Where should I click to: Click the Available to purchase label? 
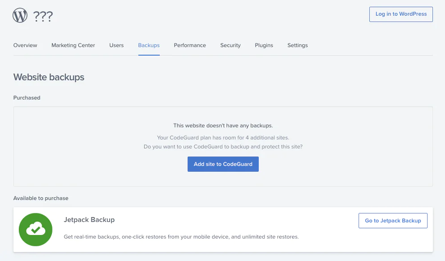point(41,198)
